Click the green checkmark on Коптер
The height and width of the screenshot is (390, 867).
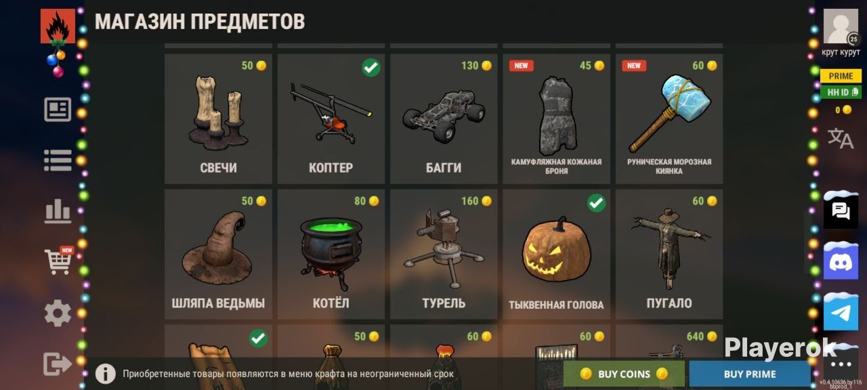371,67
